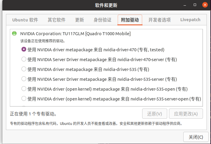Image resolution: width=211 pixels, height=144 pixels.
Task: Click the status text 正在使用 1 个专有驱动。
Action: tap(33, 114)
